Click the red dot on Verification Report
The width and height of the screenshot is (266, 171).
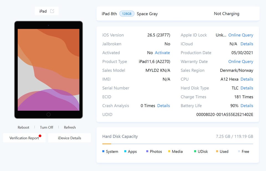point(40,136)
